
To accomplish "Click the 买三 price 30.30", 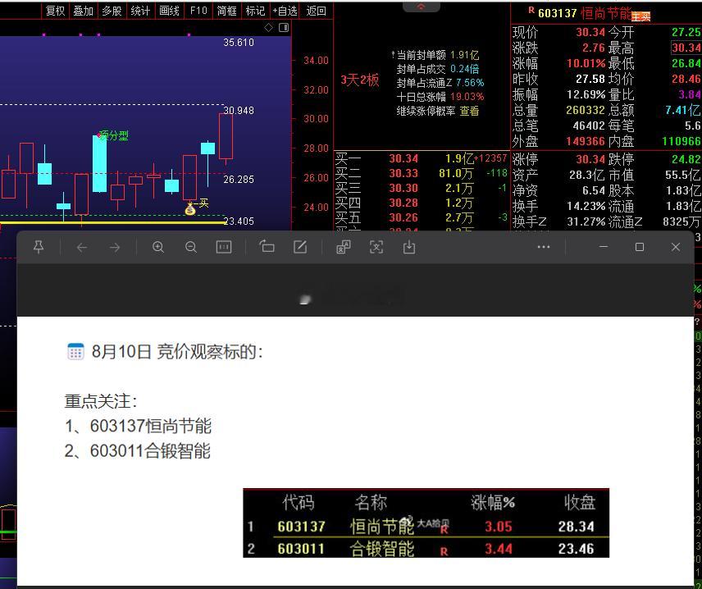I will [x=403, y=188].
